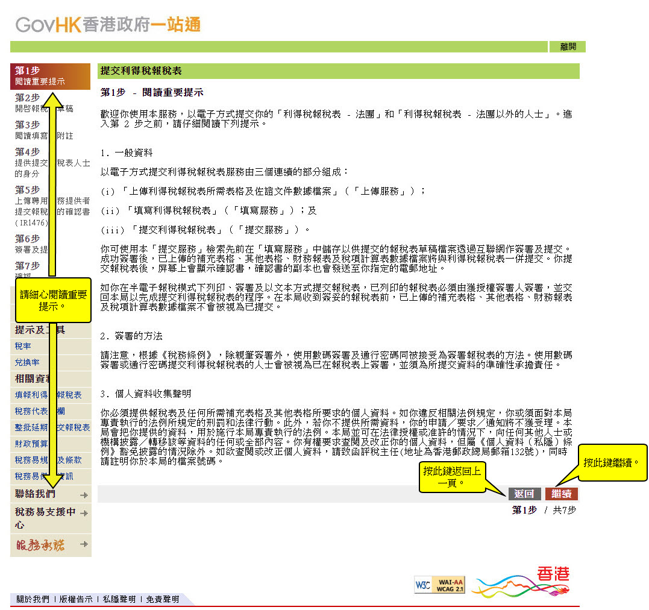Screen dimensions: 649x610
Task: Open the 關於我們 footer link
Action: (x=33, y=599)
